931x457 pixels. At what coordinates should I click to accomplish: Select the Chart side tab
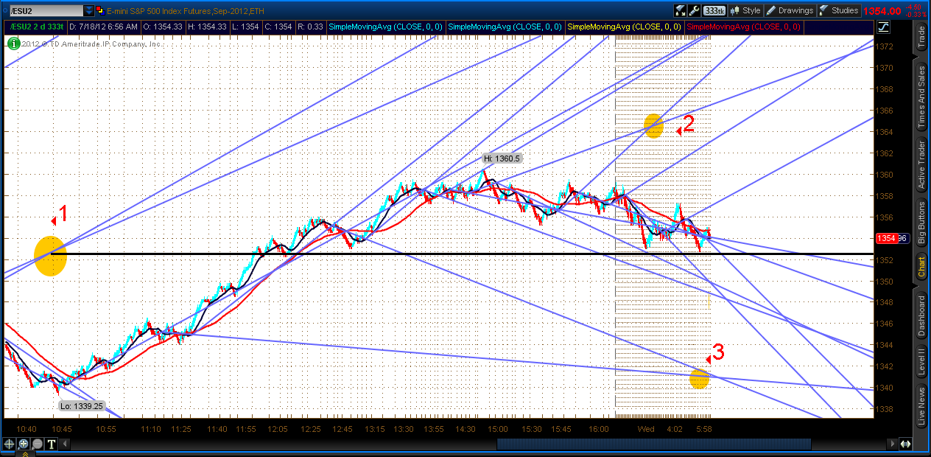tap(921, 267)
